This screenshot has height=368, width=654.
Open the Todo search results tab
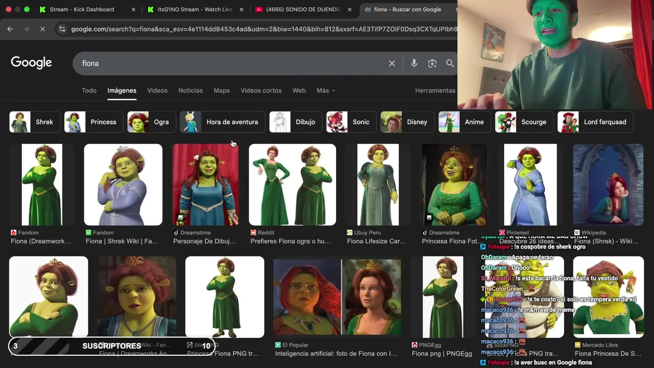89,90
